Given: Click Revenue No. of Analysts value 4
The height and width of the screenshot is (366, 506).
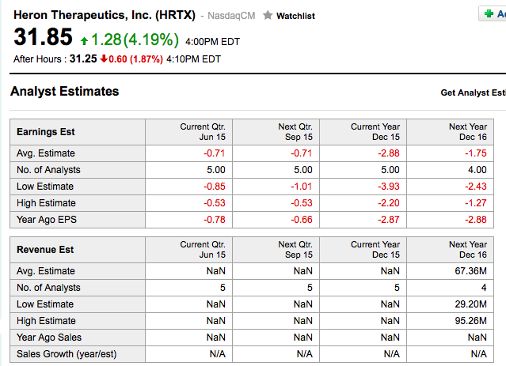Looking at the screenshot, I should coord(484,288).
